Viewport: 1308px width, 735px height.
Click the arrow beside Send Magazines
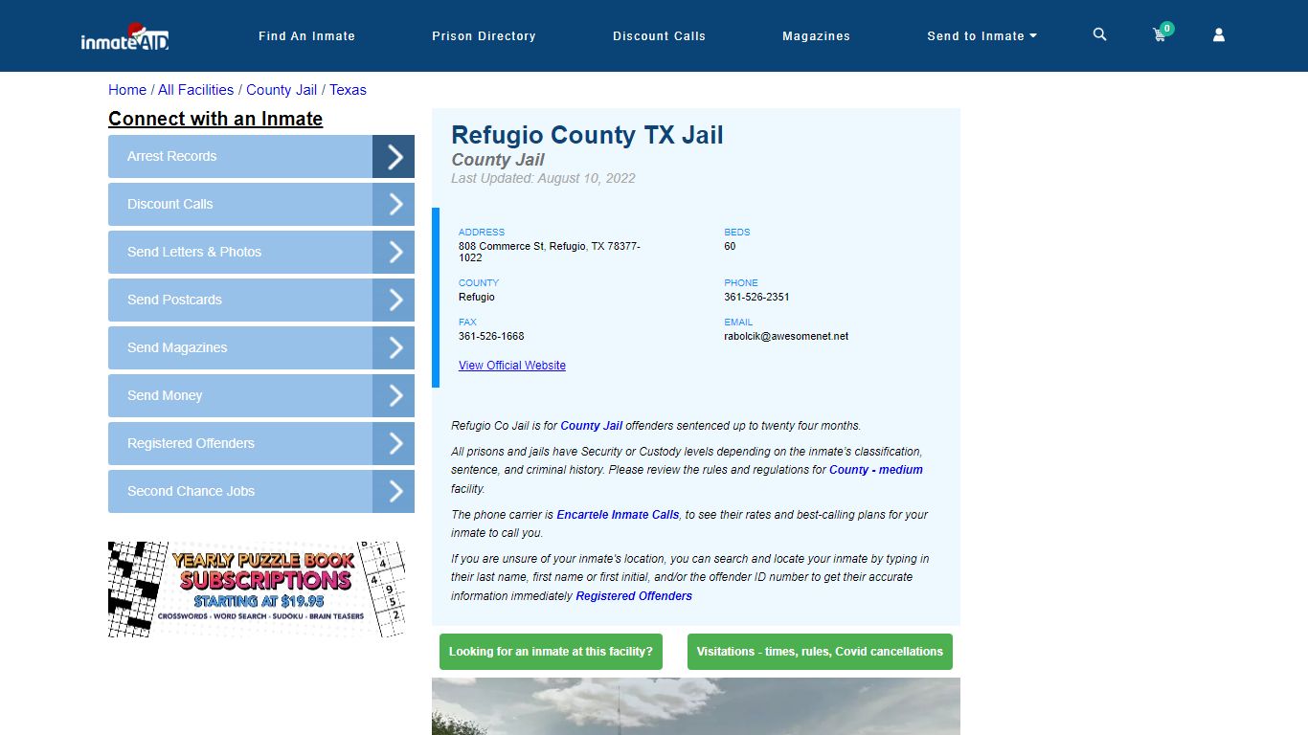coord(394,348)
